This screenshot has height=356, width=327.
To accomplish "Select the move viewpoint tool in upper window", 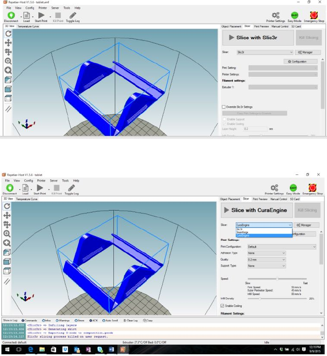I will coord(9,43).
